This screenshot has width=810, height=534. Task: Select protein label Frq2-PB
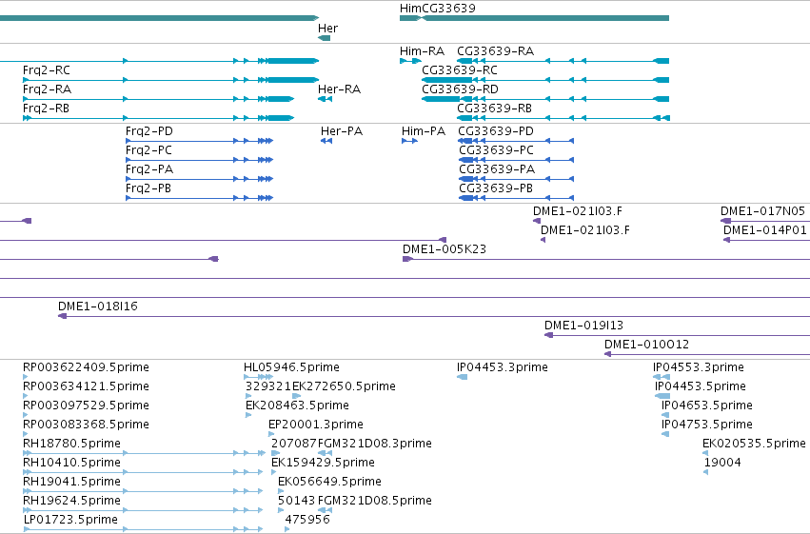pyautogui.click(x=148, y=188)
